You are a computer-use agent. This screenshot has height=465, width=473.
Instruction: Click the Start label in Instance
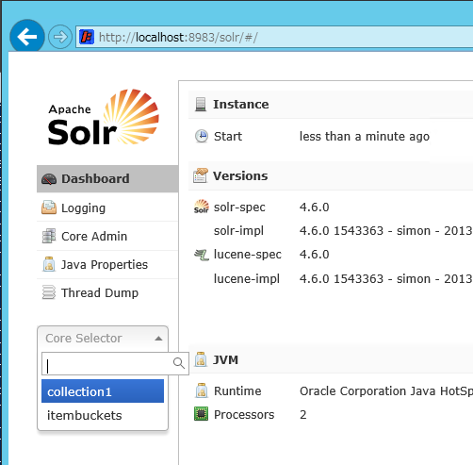[228, 137]
